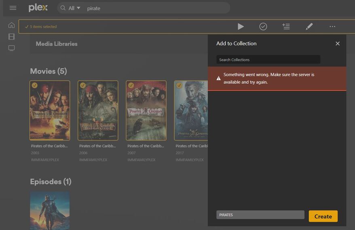Open the 2007 Pirates movie poster
This screenshot has width=355, height=230.
coord(146,111)
